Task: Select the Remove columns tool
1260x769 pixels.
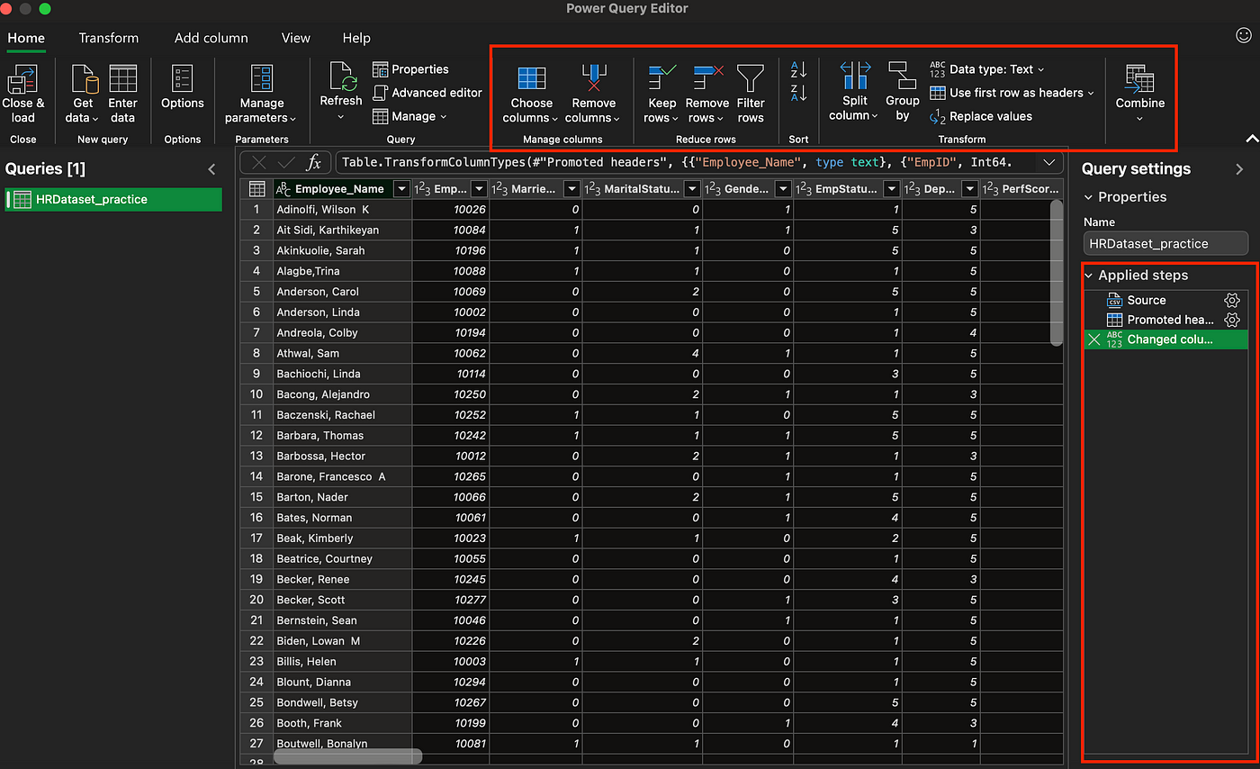Action: pos(593,90)
